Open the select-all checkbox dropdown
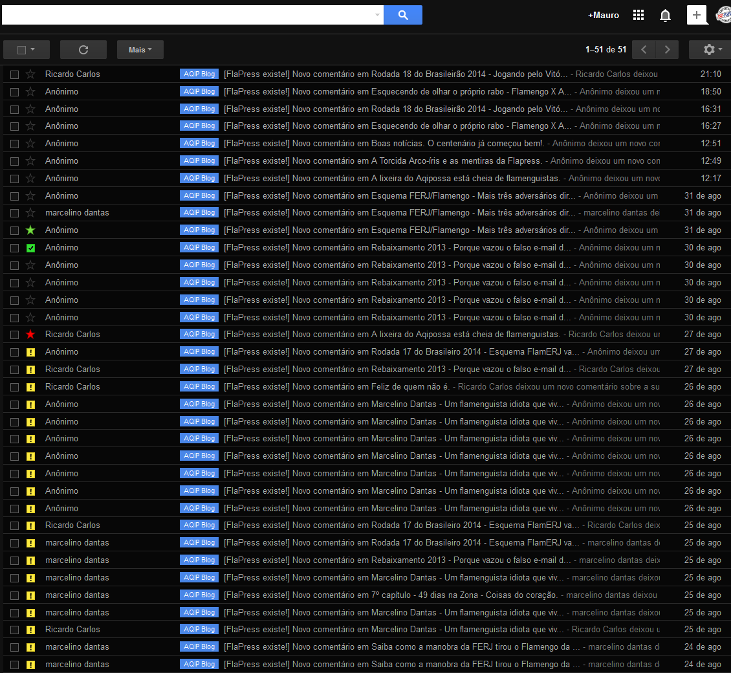This screenshot has height=673, width=731. click(32, 49)
